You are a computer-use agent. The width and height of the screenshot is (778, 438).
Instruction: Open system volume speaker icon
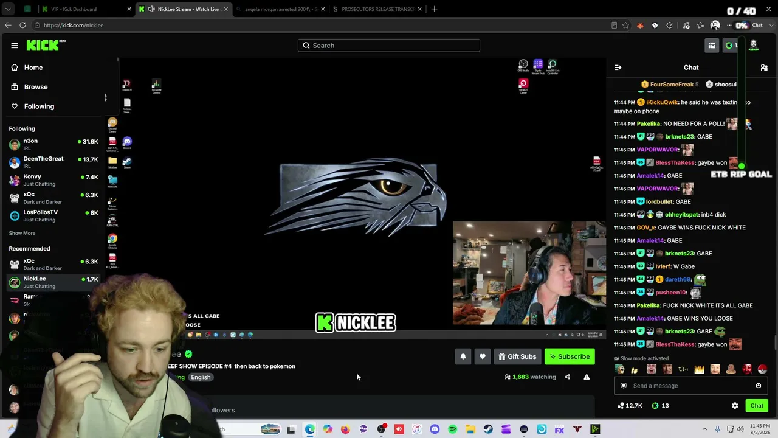[740, 429]
